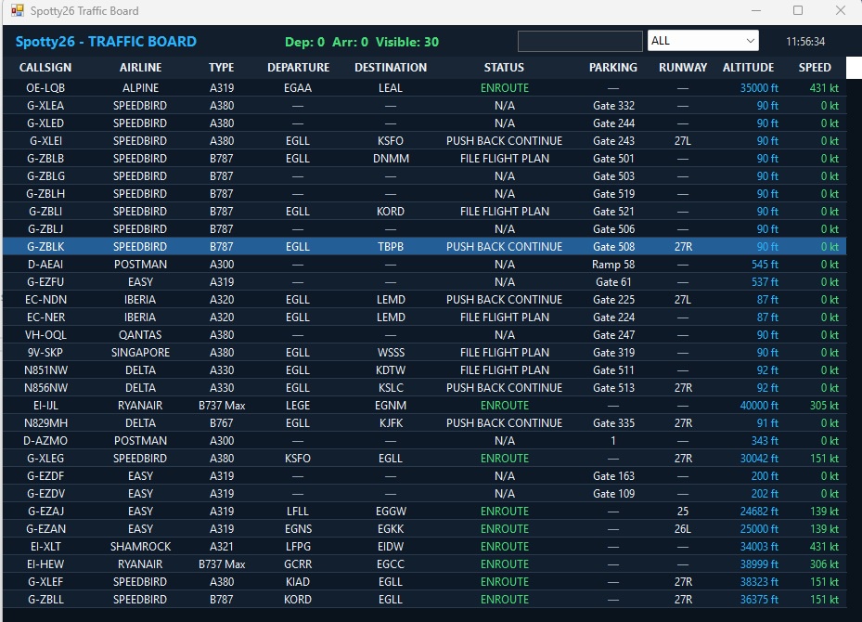
Task: Click QANTAS airline cell
Action: click(x=140, y=334)
